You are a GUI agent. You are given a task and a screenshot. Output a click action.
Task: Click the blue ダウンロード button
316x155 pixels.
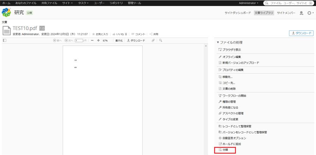[301, 33]
